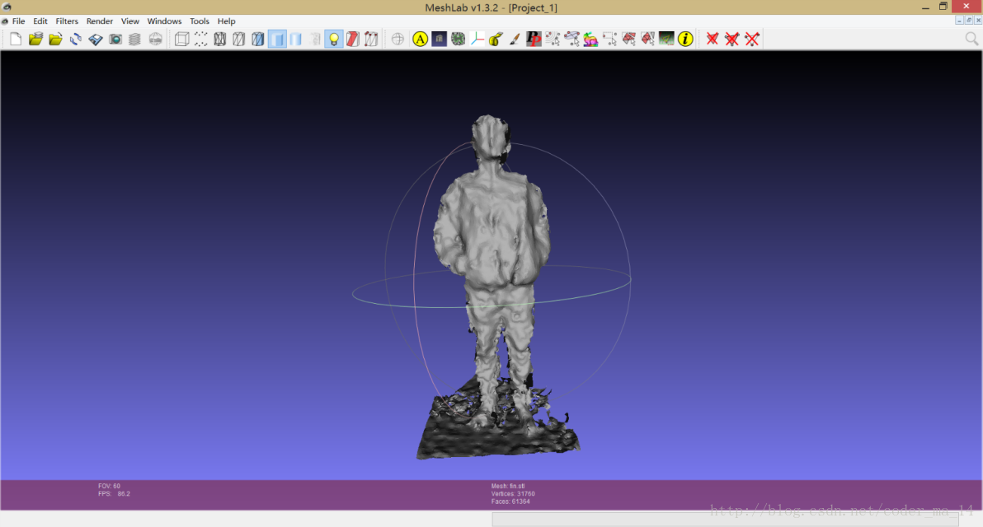Minimize the Project_1 inner sub-window

tap(959, 20)
